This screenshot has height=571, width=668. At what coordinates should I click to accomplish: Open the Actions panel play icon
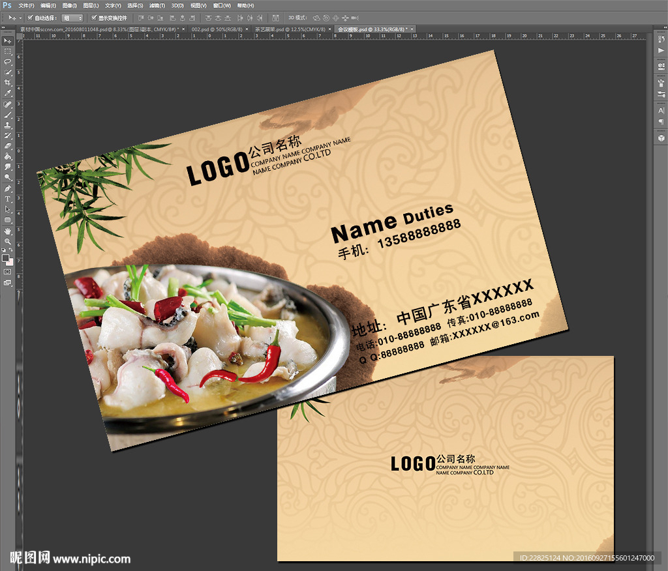(x=661, y=50)
